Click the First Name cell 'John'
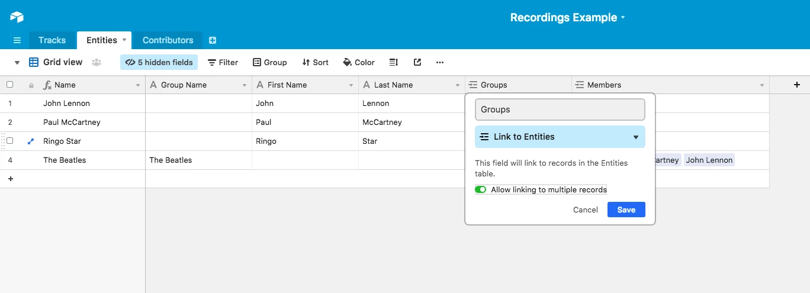Viewport: 810px width, 293px height. 306,103
